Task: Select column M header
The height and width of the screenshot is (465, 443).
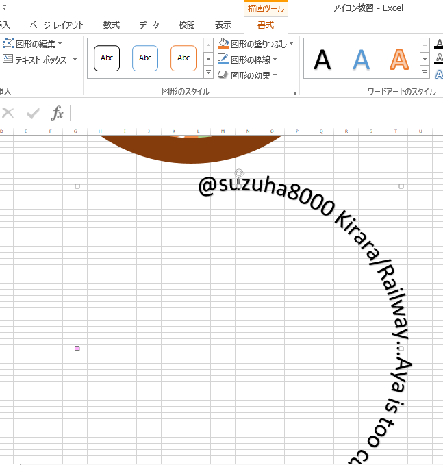Action: (223, 131)
